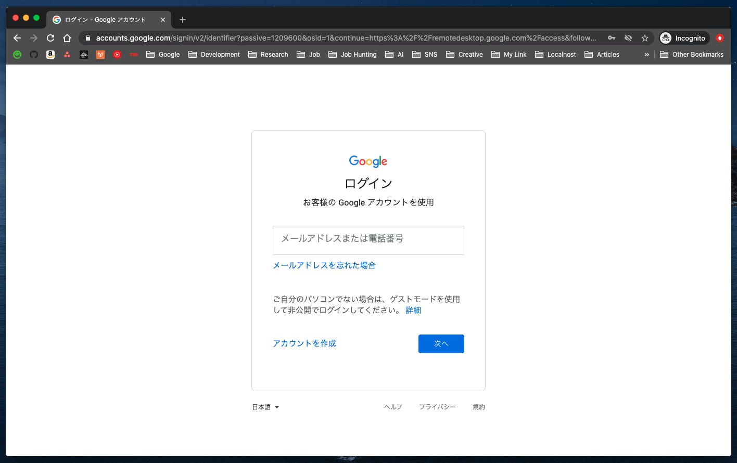Click the アカウントを作成 link
Screen dimensions: 737x463
point(304,343)
